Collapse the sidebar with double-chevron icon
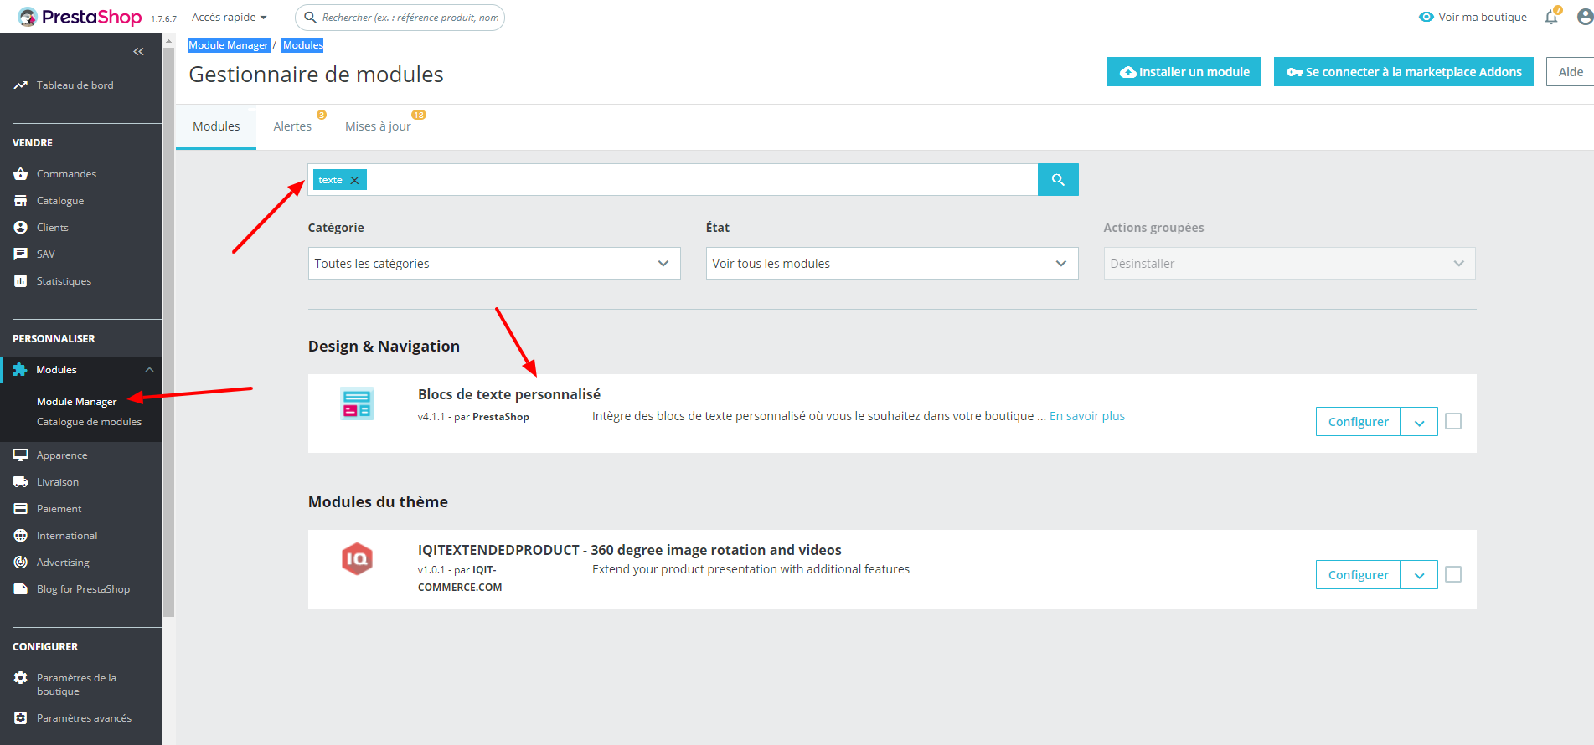This screenshot has height=745, width=1594. pyautogui.click(x=138, y=52)
